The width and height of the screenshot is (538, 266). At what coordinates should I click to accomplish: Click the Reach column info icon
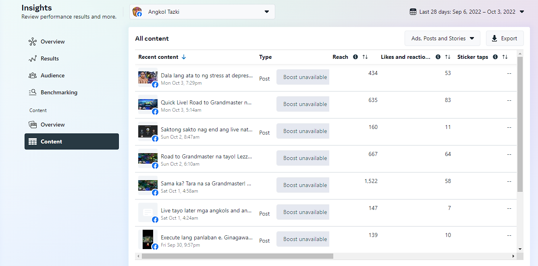point(355,57)
